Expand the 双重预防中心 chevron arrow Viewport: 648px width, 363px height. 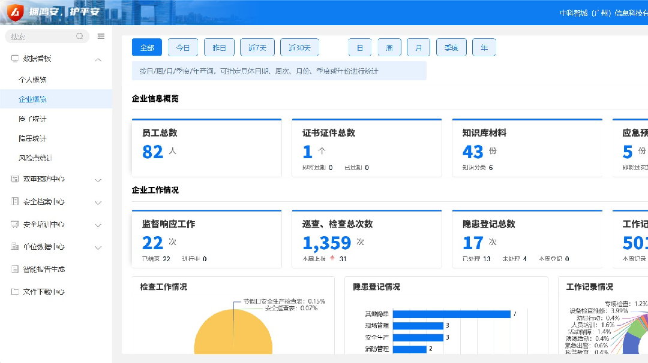(98, 180)
